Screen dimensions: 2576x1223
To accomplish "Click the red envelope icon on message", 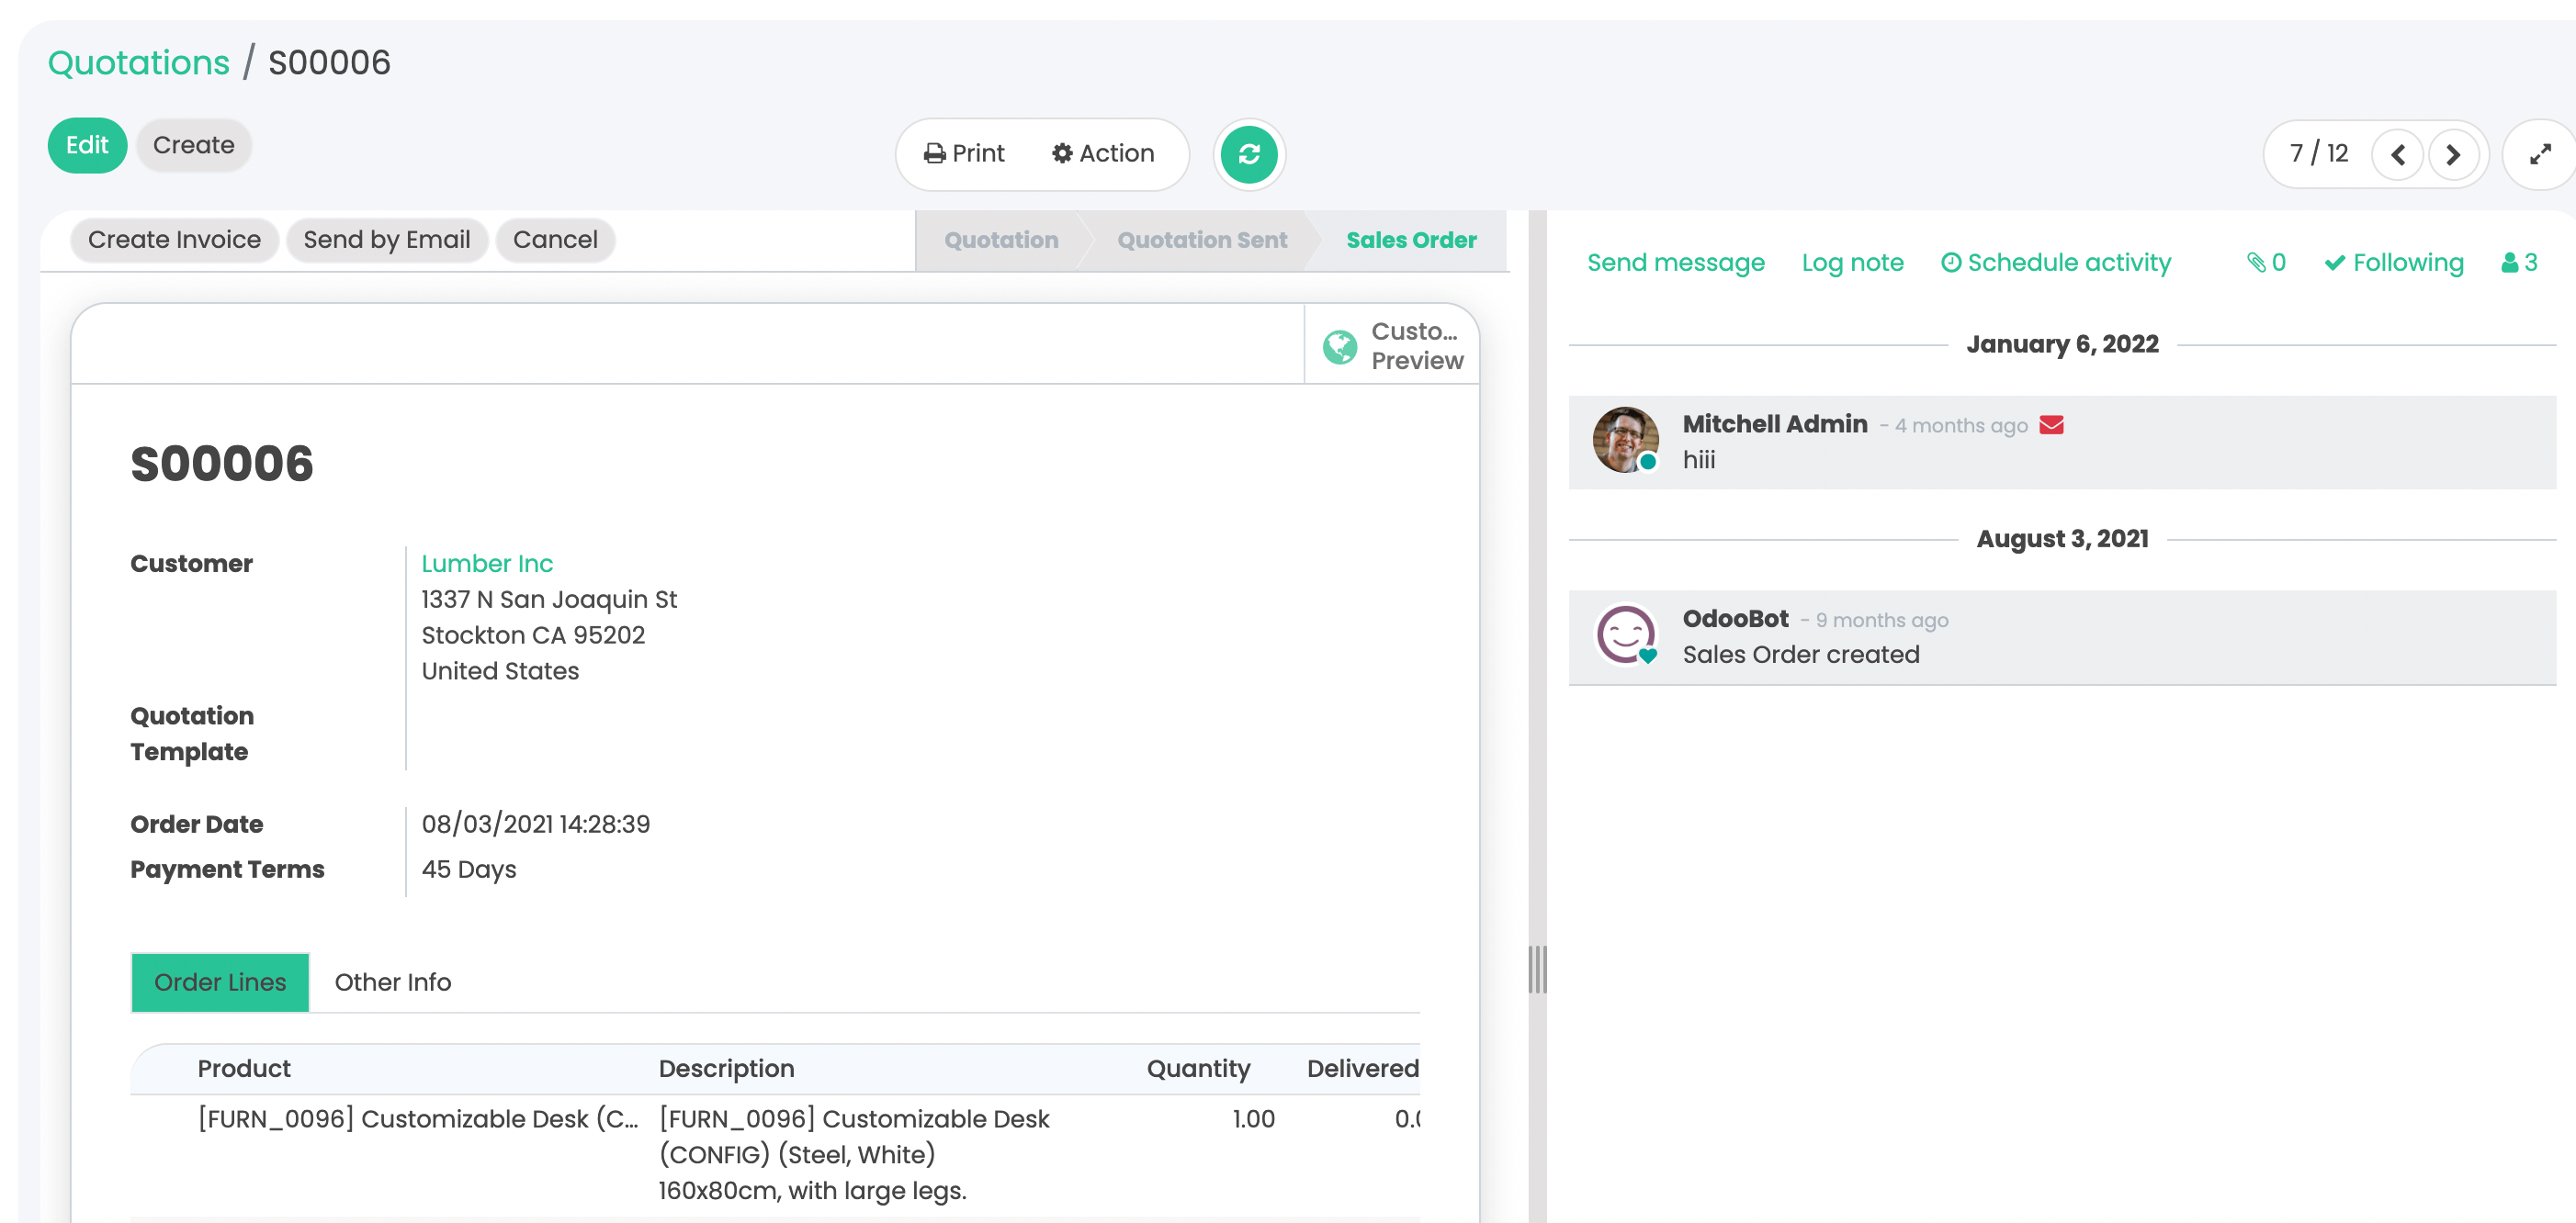I will tap(2051, 426).
